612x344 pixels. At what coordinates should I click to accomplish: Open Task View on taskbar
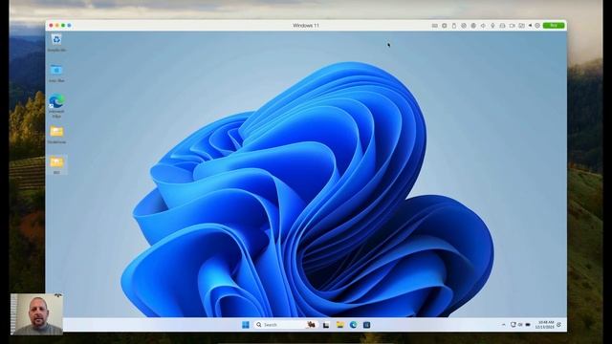coord(326,325)
